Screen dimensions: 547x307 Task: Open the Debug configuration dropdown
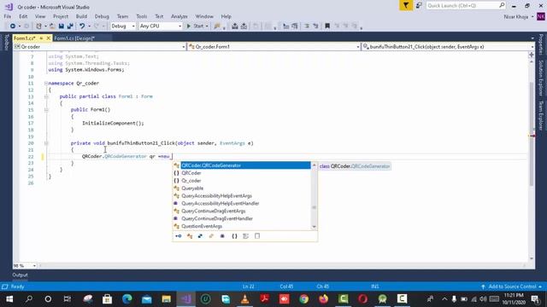tap(123, 26)
